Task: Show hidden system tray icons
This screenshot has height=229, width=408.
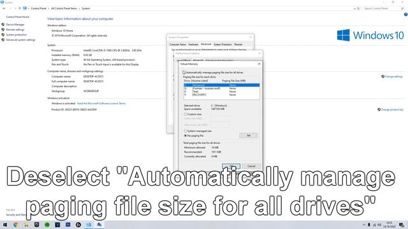Action: click(364, 225)
